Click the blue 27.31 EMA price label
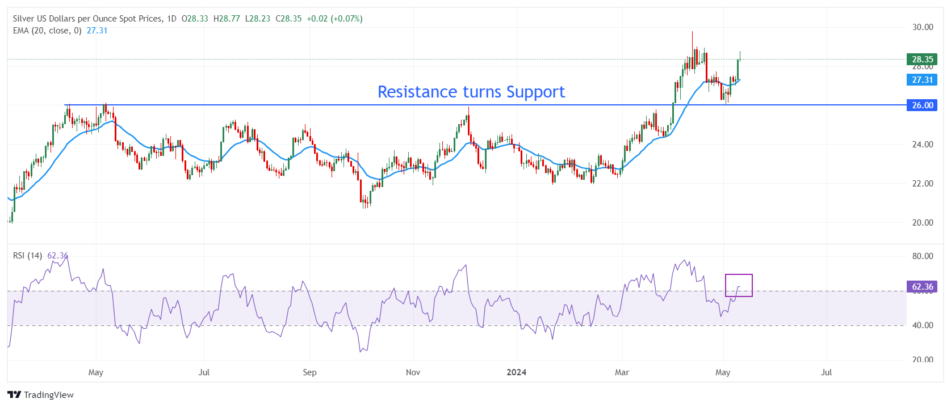Image resolution: width=951 pixels, height=407 pixels. pyautogui.click(x=922, y=80)
